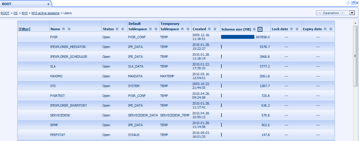Restore window layout icon

pyautogui.click(x=353, y=3)
